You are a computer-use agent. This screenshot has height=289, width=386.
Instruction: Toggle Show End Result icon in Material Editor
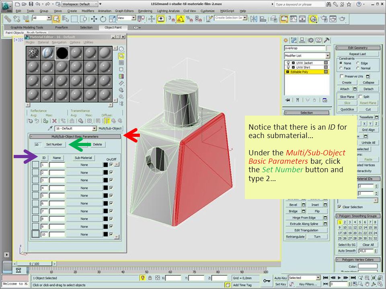pyautogui.click(x=107, y=121)
